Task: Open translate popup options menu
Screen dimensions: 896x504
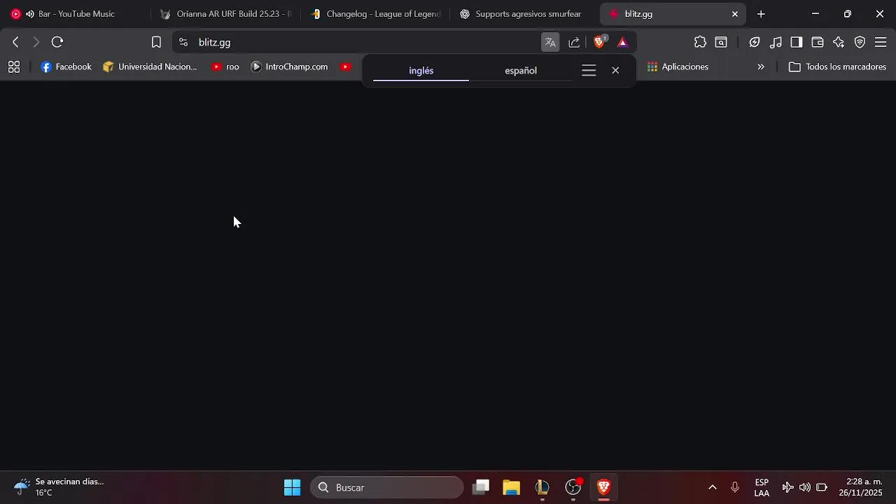Action: 589,71
